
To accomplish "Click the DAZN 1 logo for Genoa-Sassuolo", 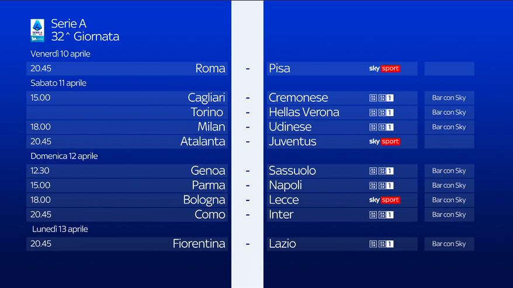I will (382, 171).
